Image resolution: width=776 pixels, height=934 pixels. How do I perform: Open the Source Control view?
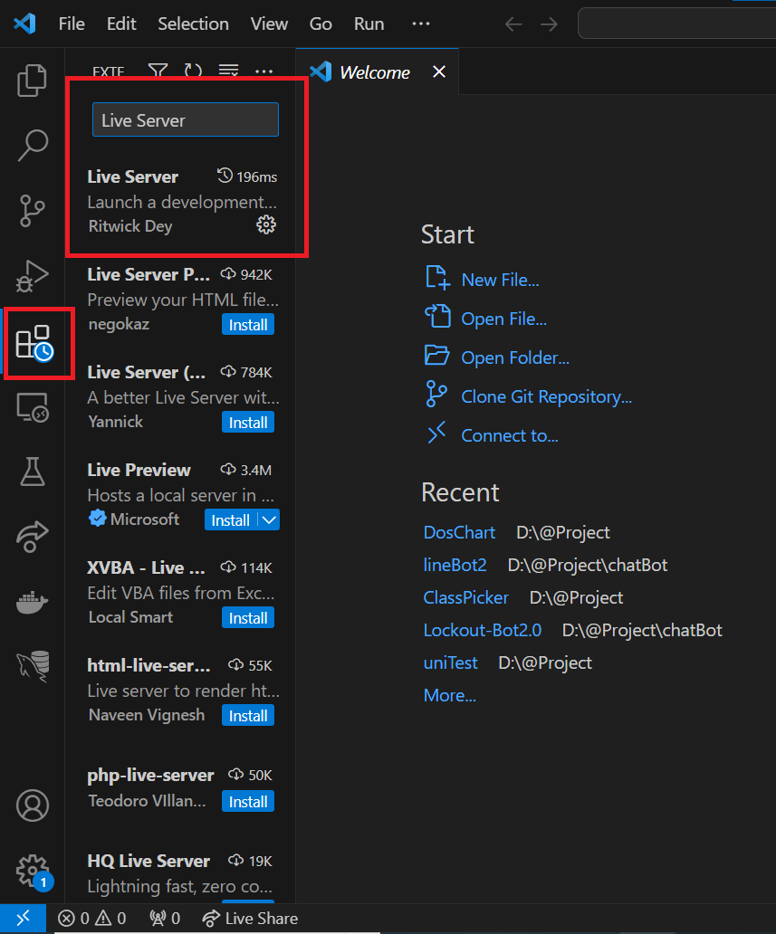click(33, 210)
